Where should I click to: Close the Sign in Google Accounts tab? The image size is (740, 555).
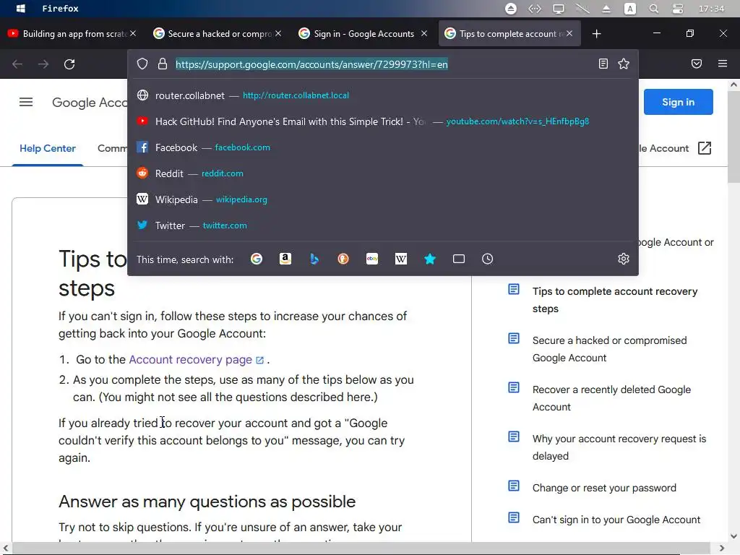coord(423,33)
